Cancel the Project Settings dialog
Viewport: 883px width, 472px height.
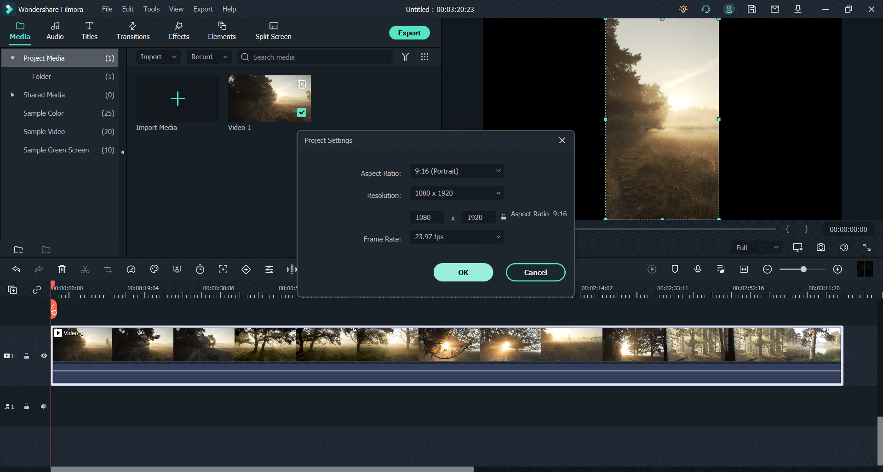(536, 272)
